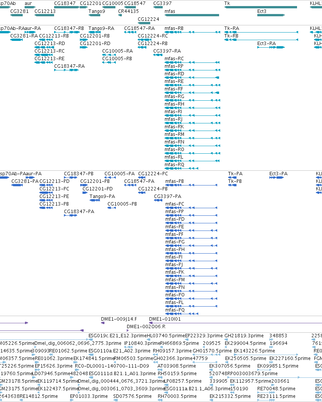Click the mfas gene bar in top track
Viewport: 322px width, 402px height.
pos(192,15)
